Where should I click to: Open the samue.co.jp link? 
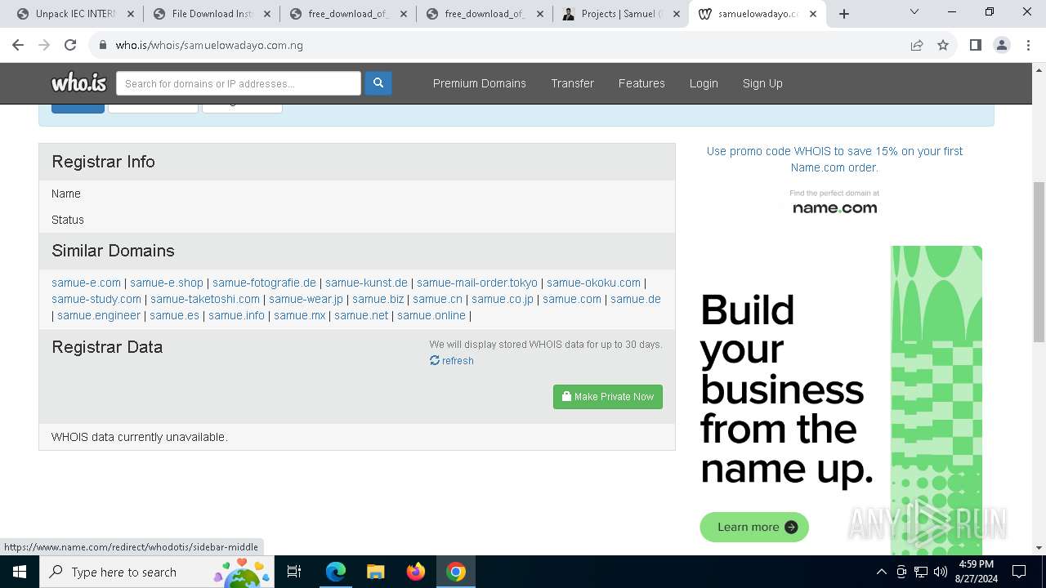click(503, 299)
